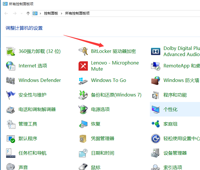Open the Internet 选项 link

33,66
